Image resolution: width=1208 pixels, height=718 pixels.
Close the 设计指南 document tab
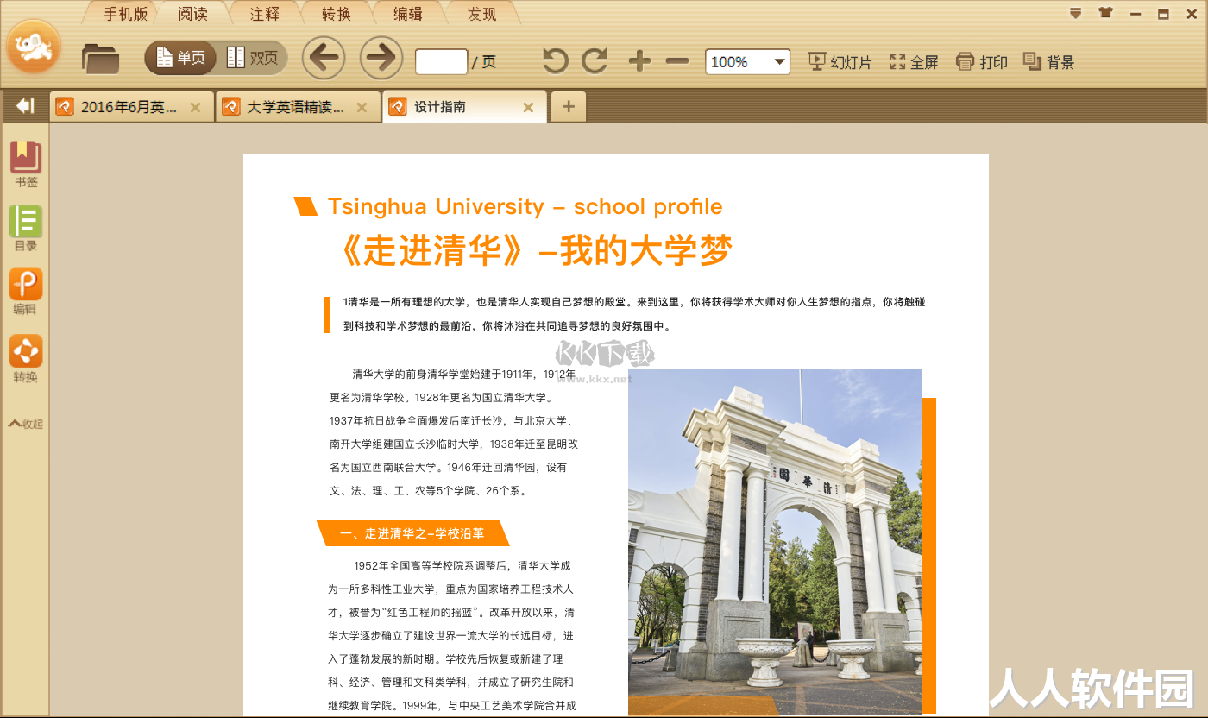click(x=528, y=108)
